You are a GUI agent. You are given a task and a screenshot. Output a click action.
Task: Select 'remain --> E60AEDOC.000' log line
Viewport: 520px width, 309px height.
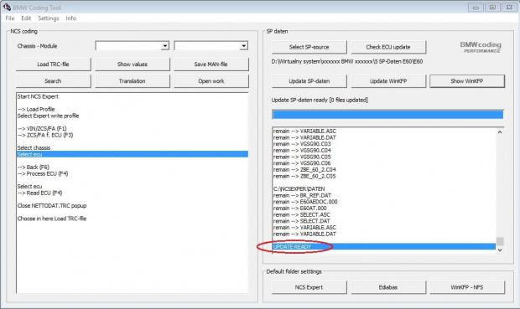coord(305,202)
